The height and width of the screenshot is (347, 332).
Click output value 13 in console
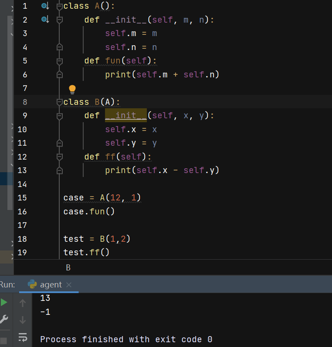(45, 298)
